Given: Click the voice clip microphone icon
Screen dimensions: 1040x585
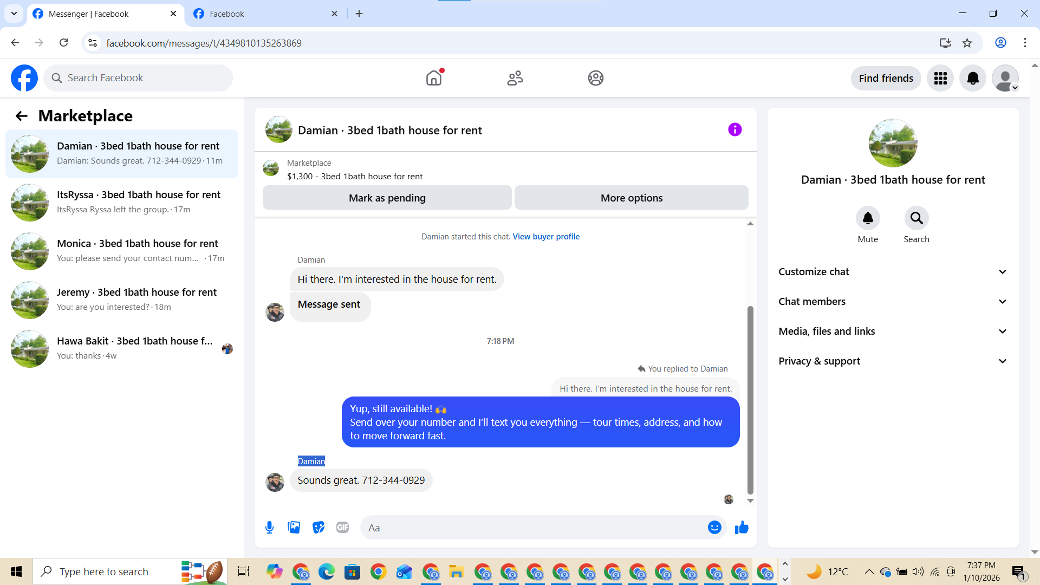Looking at the screenshot, I should click(269, 527).
